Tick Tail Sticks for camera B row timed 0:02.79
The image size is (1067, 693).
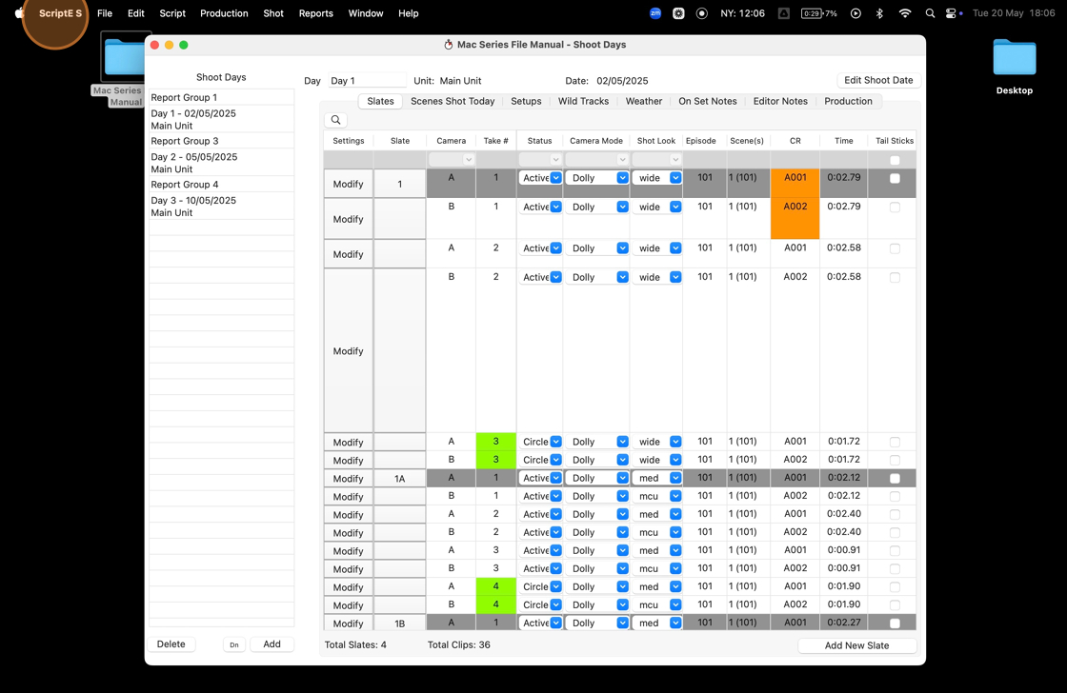[895, 208]
